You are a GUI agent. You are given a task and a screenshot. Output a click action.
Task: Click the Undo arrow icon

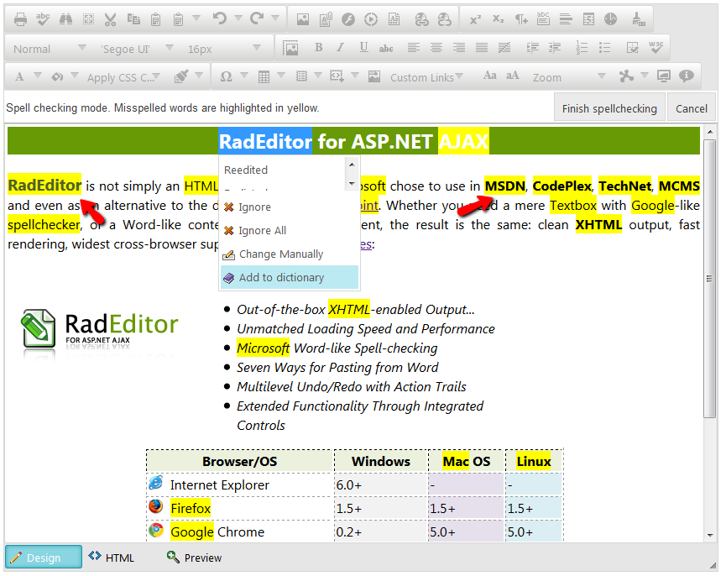coord(219,18)
